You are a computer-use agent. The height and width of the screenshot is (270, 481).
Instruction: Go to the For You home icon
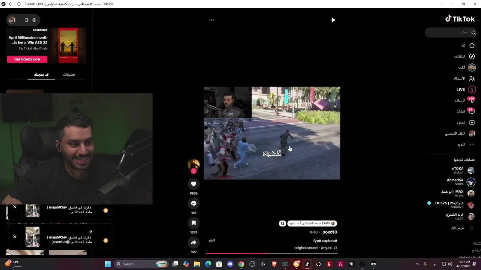click(472, 45)
